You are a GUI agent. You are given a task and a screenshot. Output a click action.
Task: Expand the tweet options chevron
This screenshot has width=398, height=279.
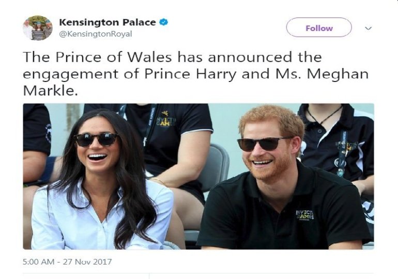coord(369,28)
